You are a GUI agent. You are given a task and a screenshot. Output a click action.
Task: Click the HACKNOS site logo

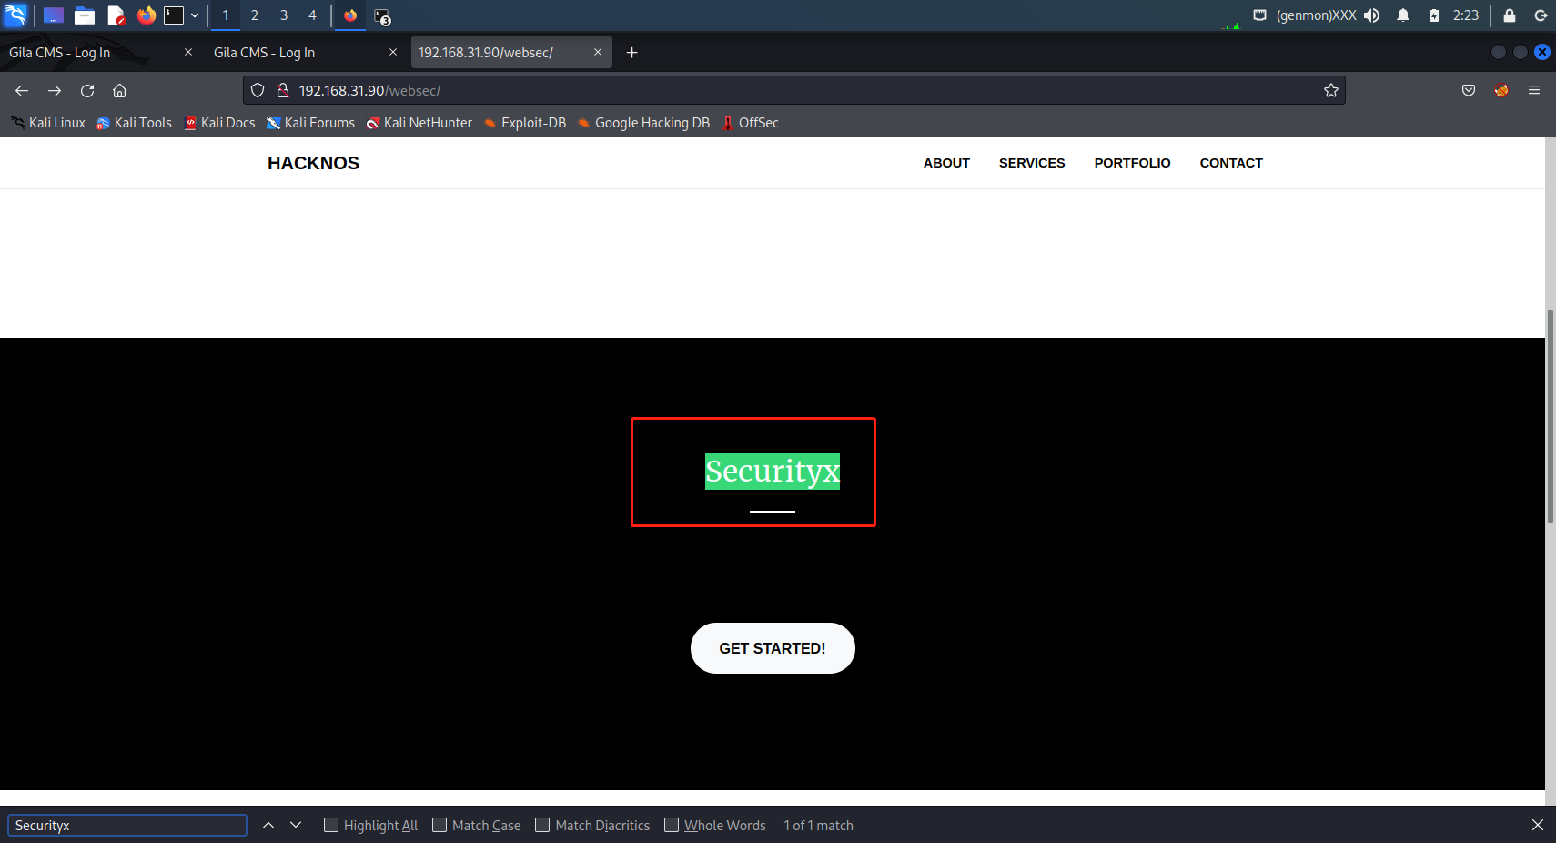click(x=313, y=163)
